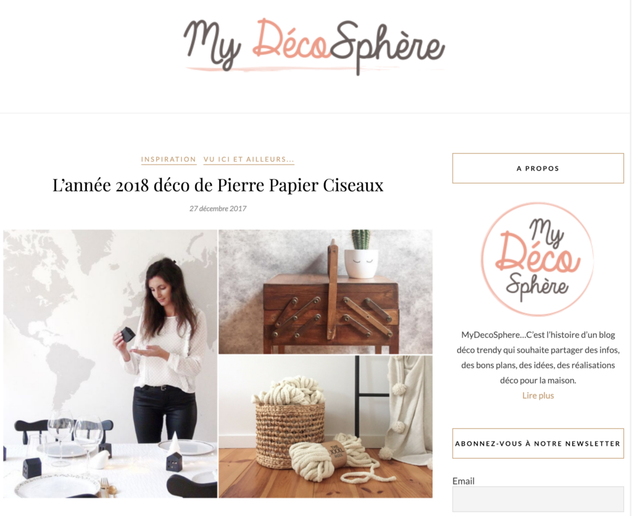Open the INSPIRATION category link
This screenshot has width=632, height=516.
(168, 160)
